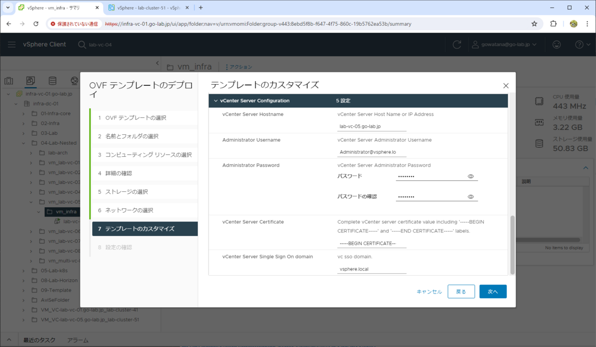Click the パスワードの確認 confirmation field
Screen dimensions: 596x347
click(x=430, y=197)
